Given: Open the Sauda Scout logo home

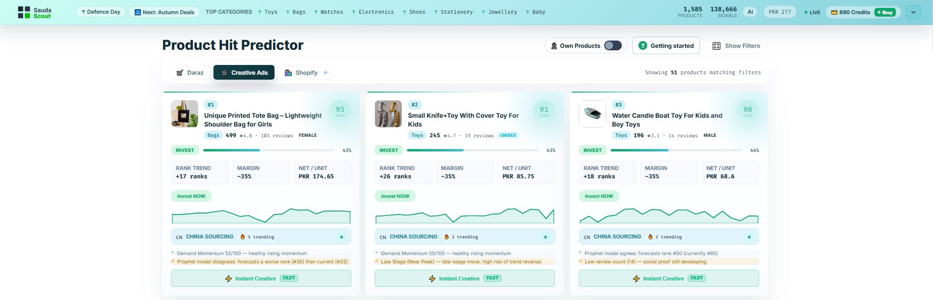Looking at the screenshot, I should [35, 13].
